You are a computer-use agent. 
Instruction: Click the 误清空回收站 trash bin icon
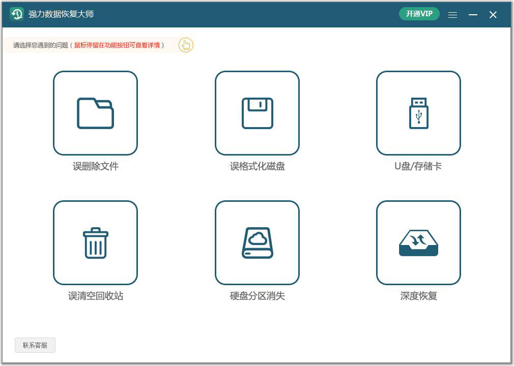pos(95,242)
